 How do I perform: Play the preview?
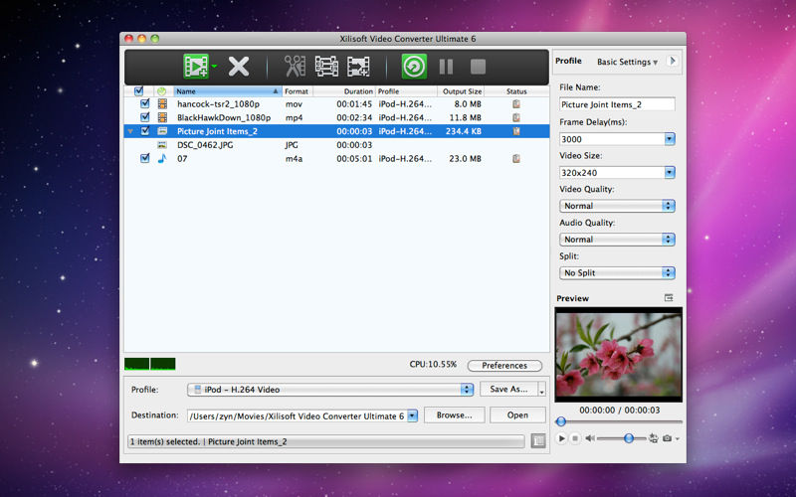[x=561, y=438]
